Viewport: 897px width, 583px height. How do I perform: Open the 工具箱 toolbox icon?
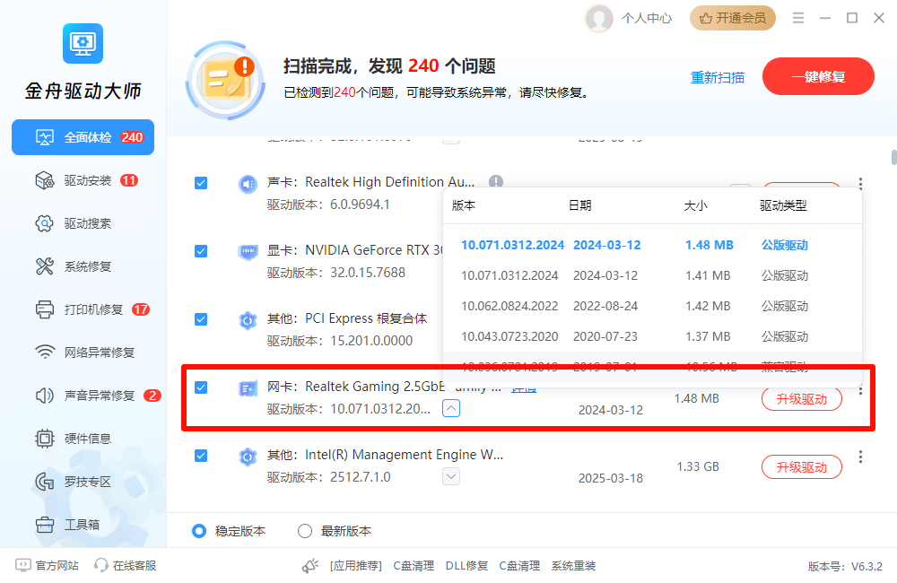[45, 525]
